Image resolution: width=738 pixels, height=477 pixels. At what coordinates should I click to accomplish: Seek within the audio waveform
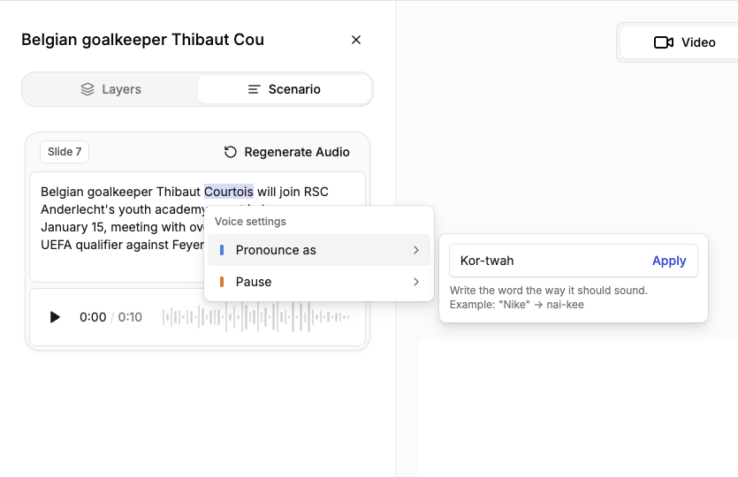pos(256,317)
